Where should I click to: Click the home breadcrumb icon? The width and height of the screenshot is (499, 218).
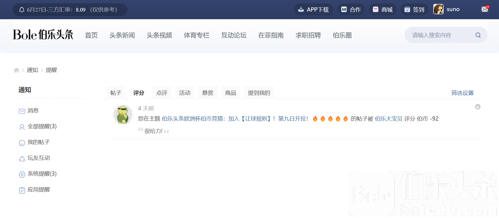click(x=16, y=70)
